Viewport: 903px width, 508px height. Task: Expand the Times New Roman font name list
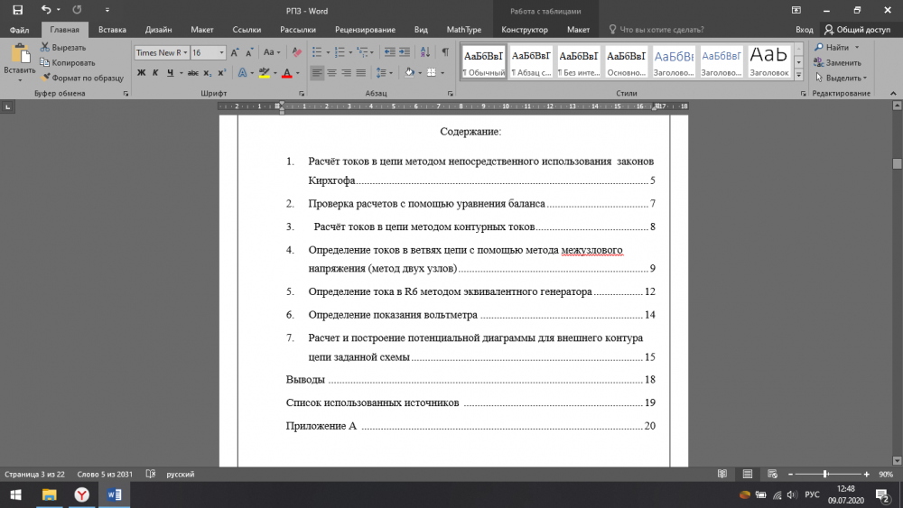pos(184,52)
